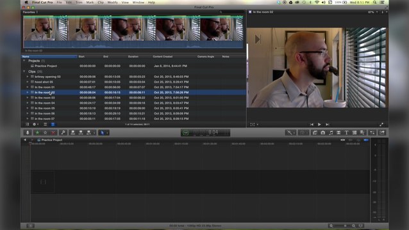Click the Unrate white star button
The image size is (409, 230).
pos(45,132)
